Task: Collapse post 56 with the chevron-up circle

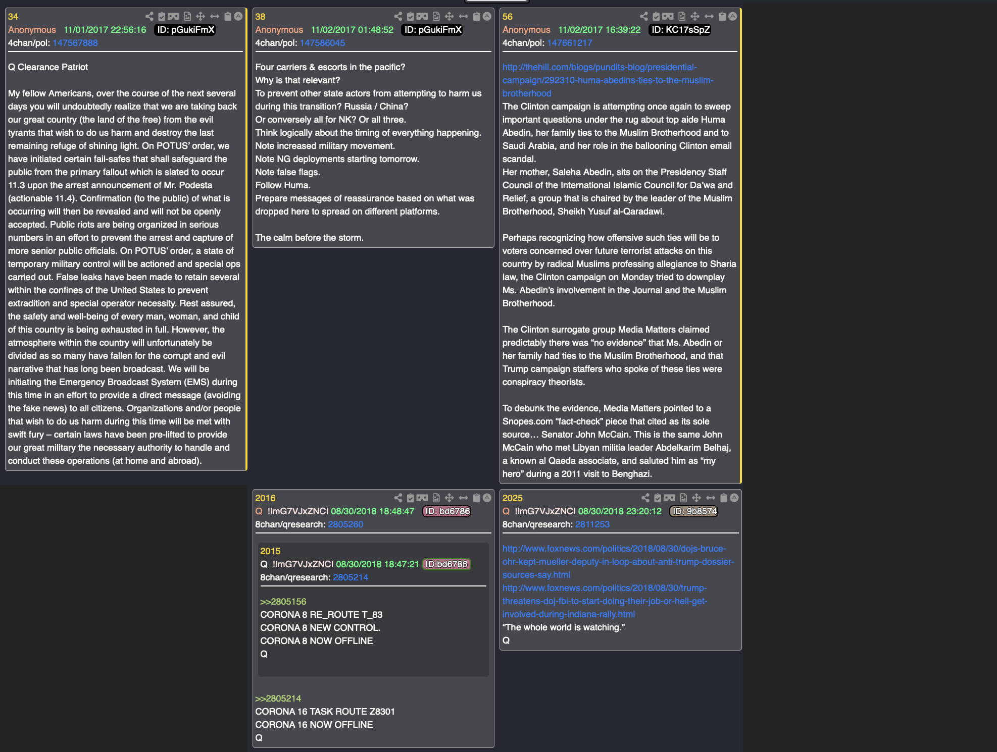Action: (733, 17)
